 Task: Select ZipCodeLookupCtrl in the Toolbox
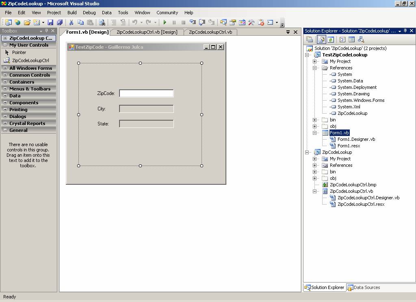click(30, 60)
